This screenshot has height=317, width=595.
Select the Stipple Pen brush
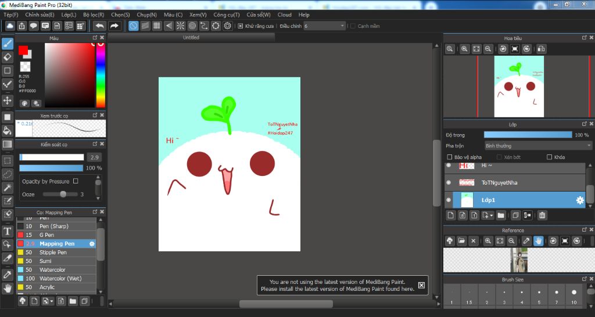56,253
